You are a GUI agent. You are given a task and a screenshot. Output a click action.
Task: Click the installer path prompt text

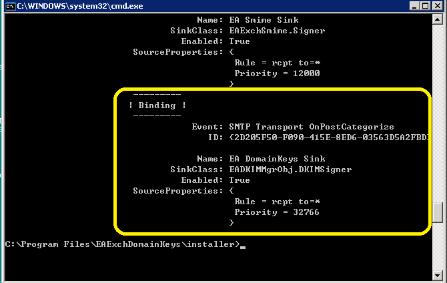(x=123, y=244)
